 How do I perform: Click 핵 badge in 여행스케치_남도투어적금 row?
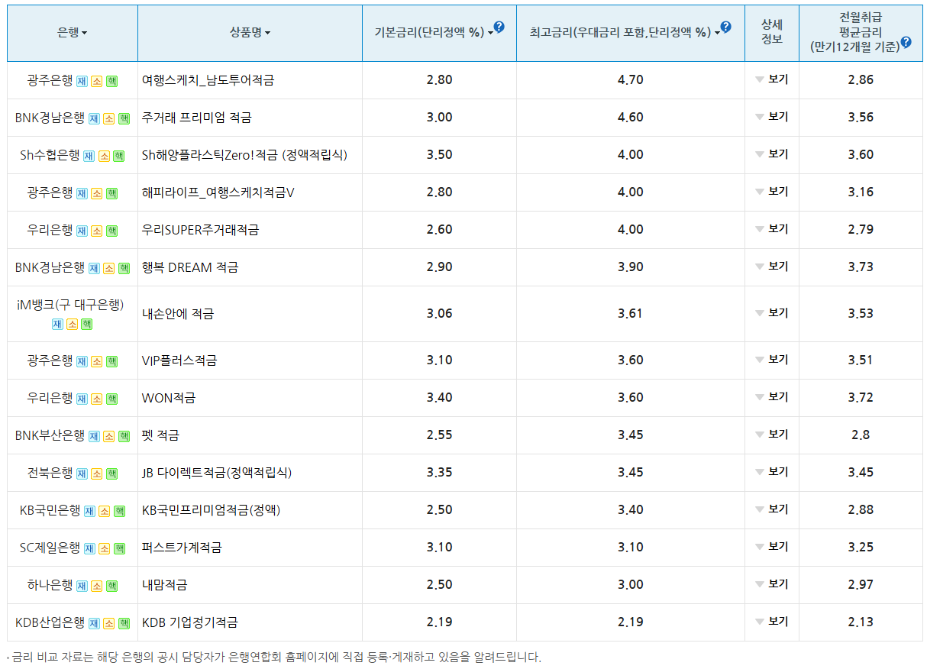tap(112, 81)
